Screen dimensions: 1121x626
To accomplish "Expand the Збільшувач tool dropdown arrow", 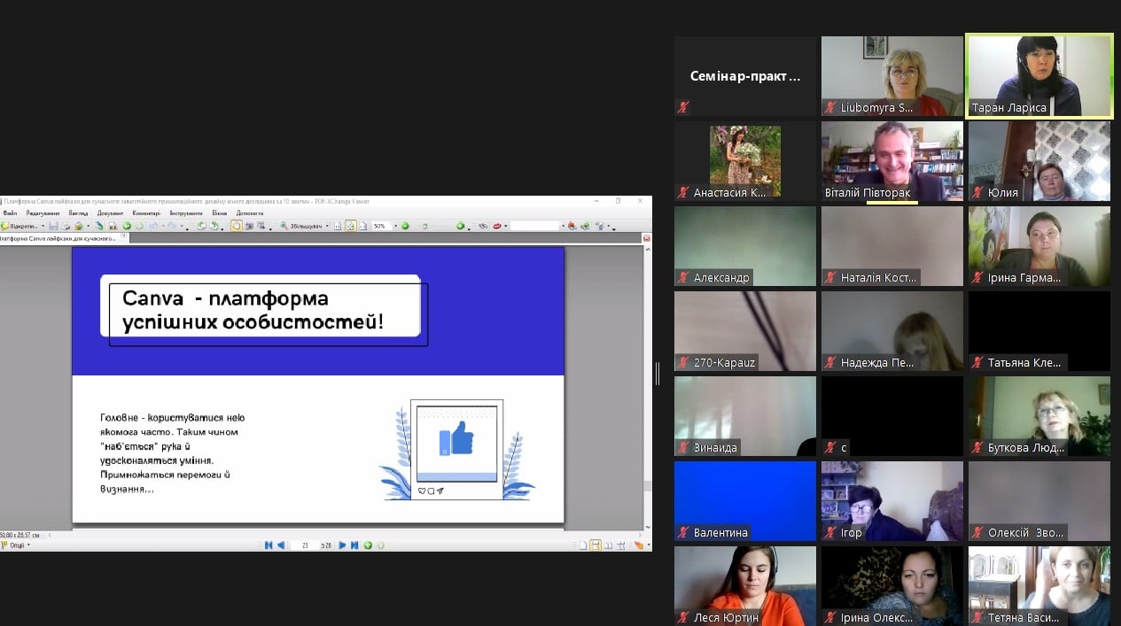I will 329,226.
